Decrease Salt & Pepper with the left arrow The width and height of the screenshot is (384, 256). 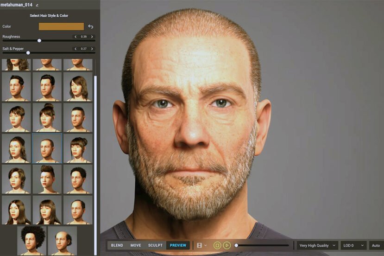(76, 49)
